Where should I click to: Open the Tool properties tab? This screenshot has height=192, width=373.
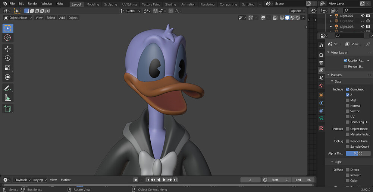322,45
